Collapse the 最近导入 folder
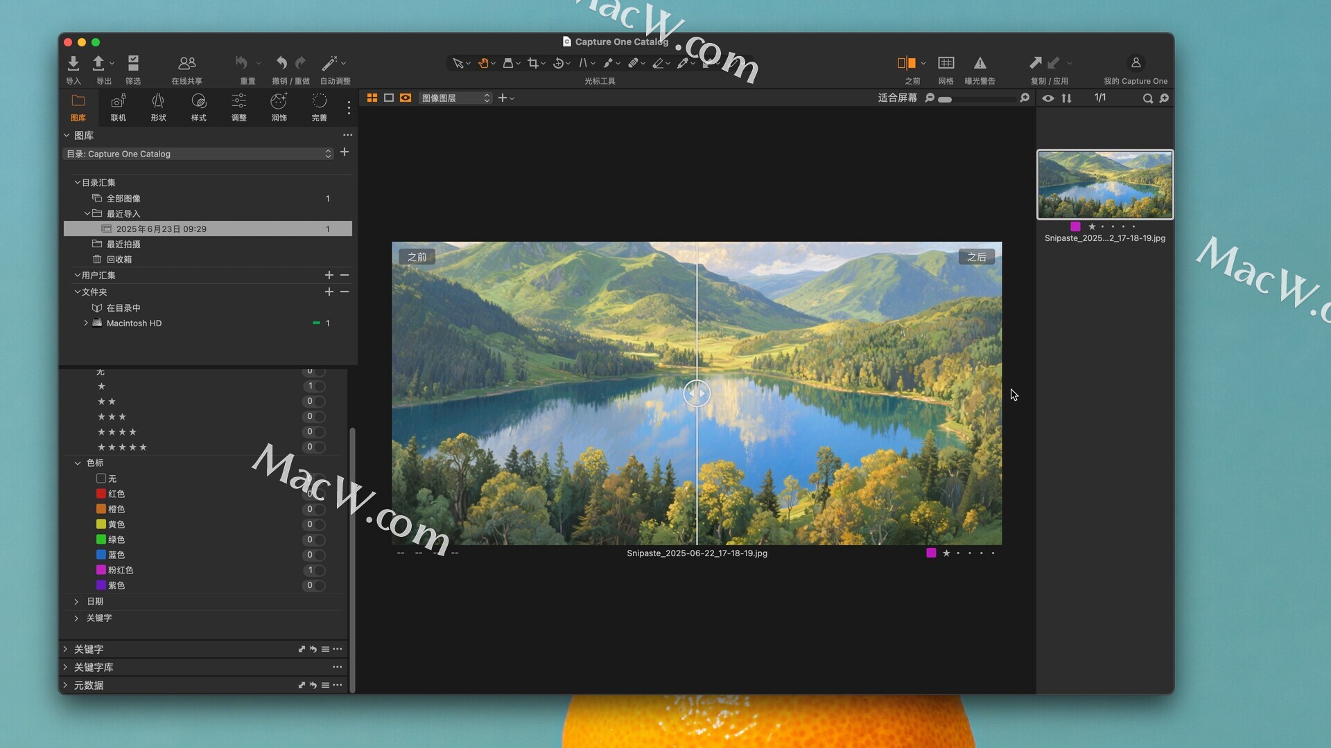 coord(87,213)
